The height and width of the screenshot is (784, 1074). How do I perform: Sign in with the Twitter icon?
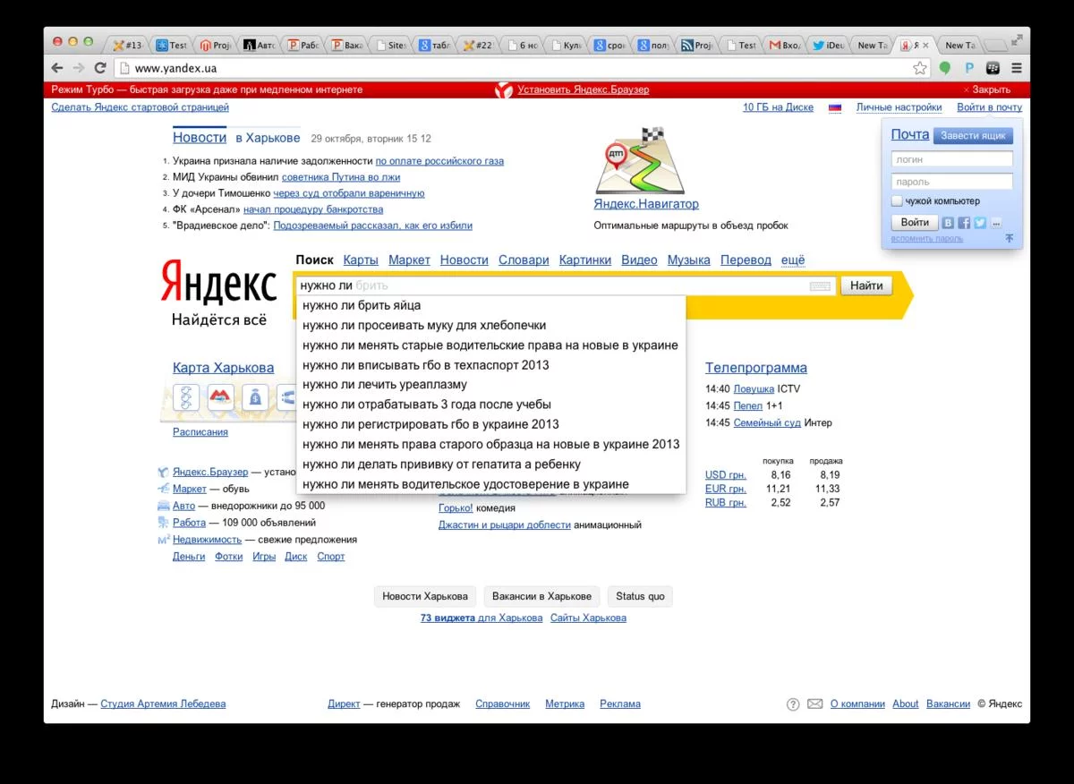point(980,223)
